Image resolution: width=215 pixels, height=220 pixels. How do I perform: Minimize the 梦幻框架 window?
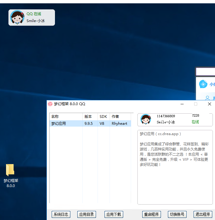182,104
